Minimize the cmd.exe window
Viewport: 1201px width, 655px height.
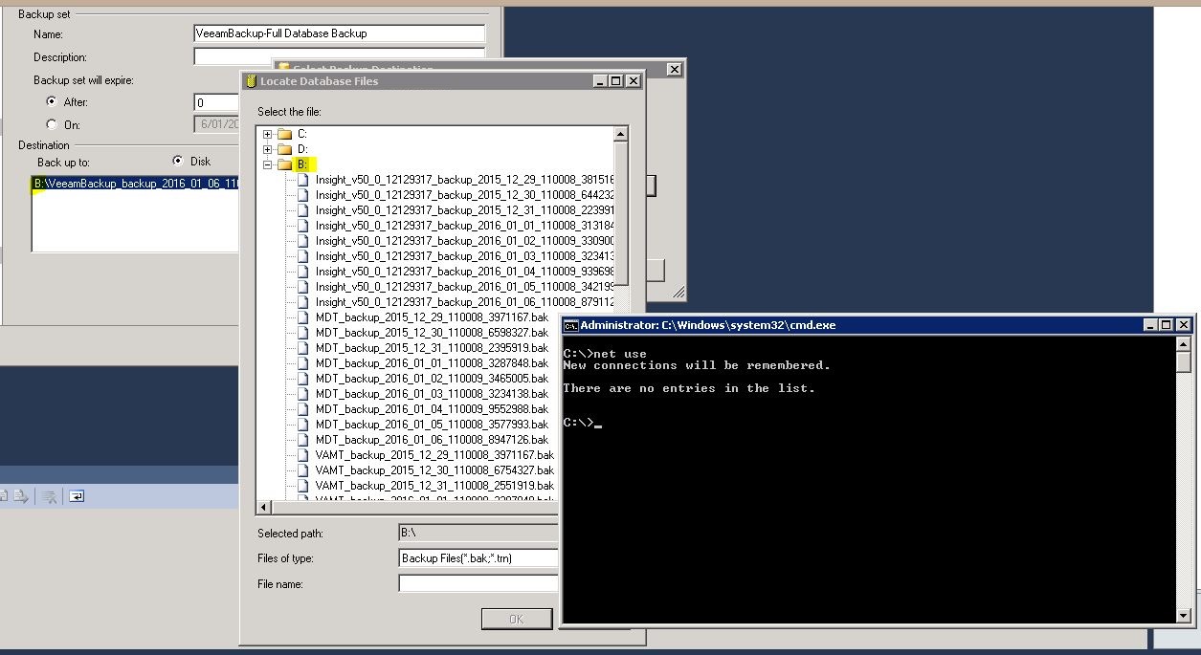click(1149, 325)
